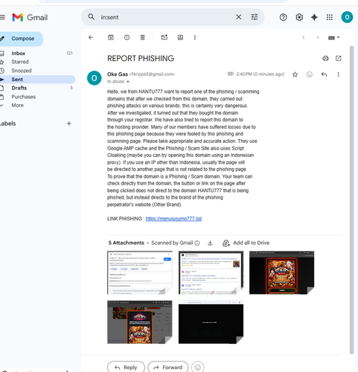
Task: Open the Purchases folder
Action: [x=24, y=97]
